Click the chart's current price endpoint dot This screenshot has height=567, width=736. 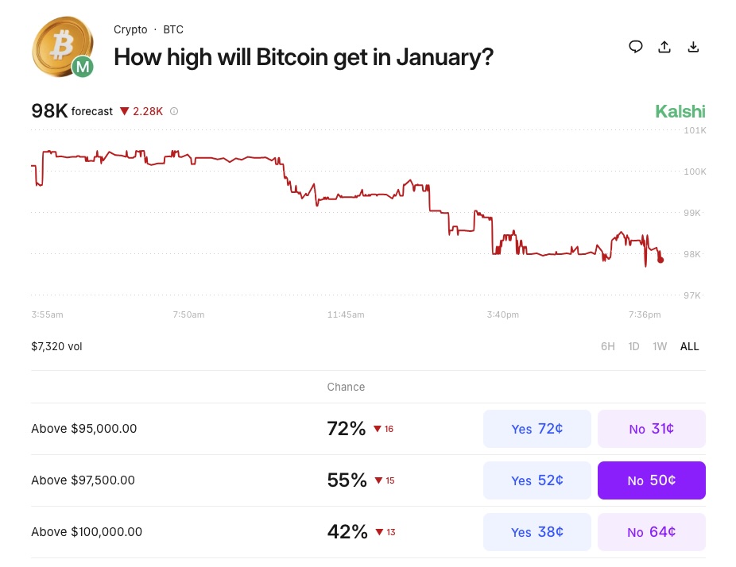coord(661,260)
